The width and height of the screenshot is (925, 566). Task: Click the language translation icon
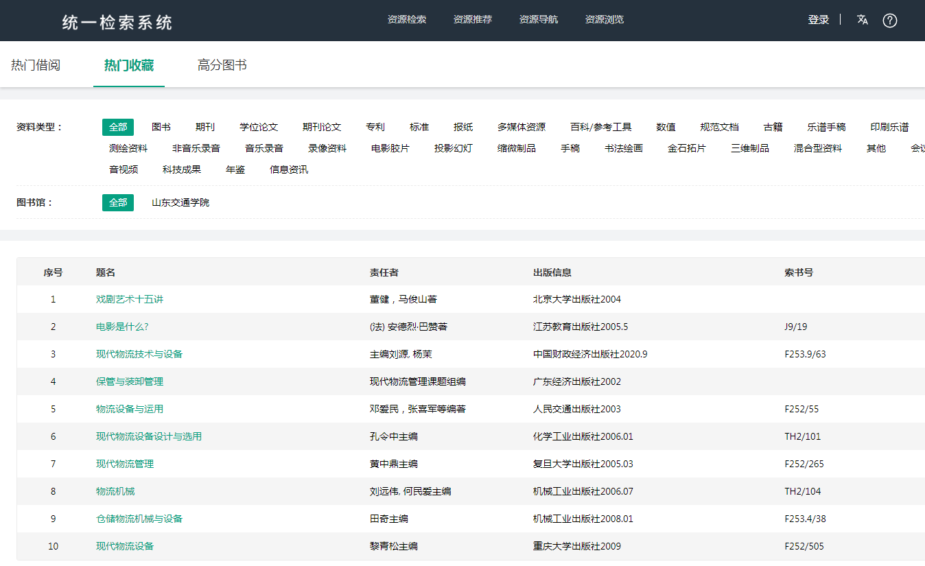pyautogui.click(x=863, y=20)
